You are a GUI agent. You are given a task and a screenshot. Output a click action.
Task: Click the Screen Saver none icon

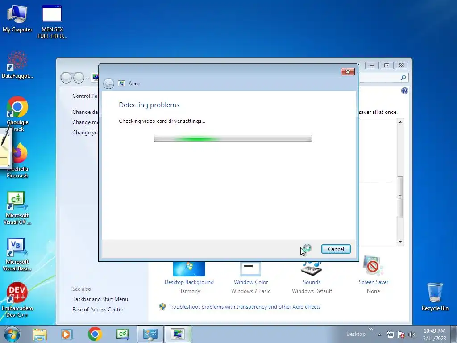(x=373, y=266)
